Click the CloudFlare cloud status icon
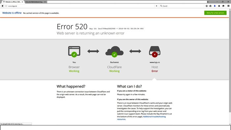Viewport: 231px width, 130px height. pos(115,51)
